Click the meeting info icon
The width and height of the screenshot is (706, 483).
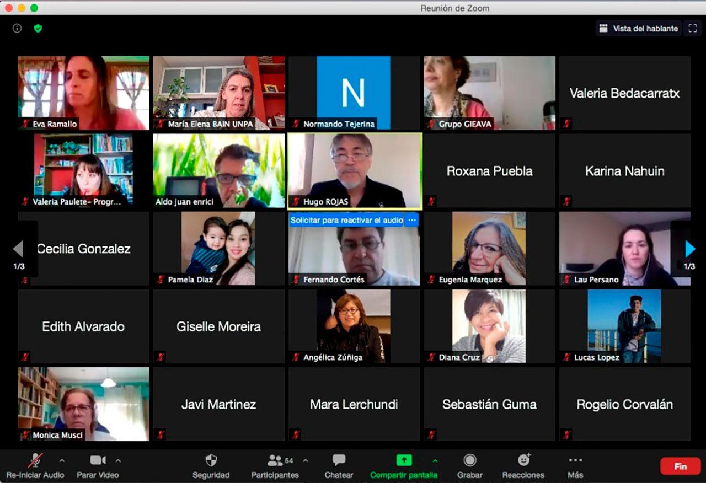tap(17, 28)
